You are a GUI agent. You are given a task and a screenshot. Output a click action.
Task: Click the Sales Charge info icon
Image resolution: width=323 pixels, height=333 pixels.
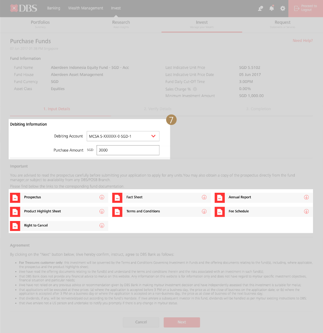pos(195,89)
